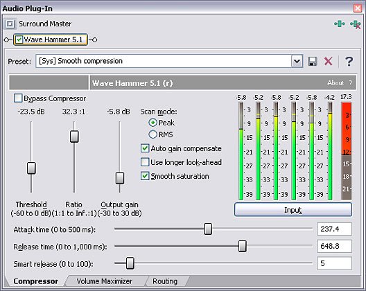The height and width of the screenshot is (291, 366).
Task: Click the Surround Master label
Action: [x=45, y=24]
